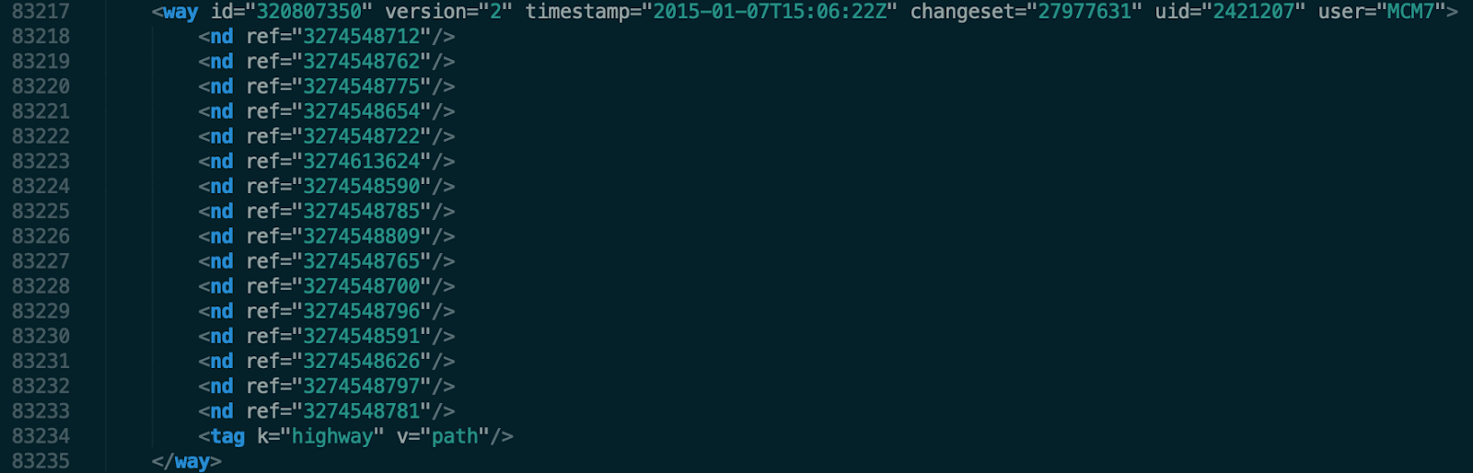Click the ref value 3274548781

pyautogui.click(x=362, y=411)
